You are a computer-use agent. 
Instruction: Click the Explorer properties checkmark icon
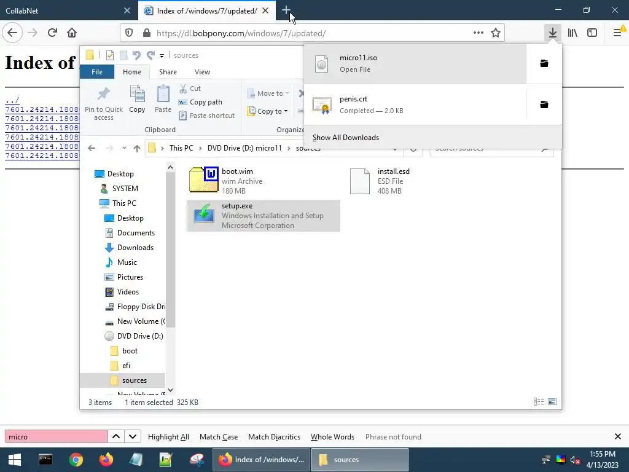[x=110, y=55]
